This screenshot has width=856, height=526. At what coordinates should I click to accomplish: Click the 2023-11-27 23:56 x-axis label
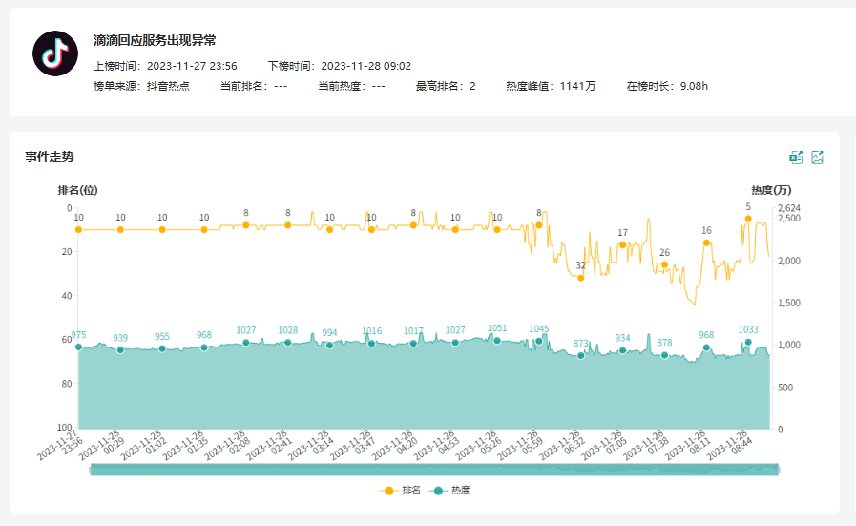pos(61,445)
